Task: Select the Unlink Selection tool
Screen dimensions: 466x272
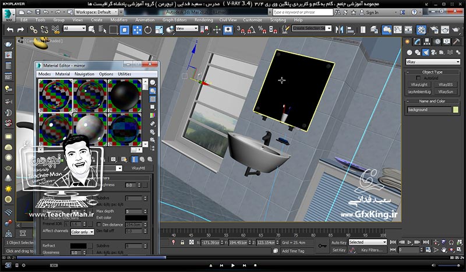Action: pos(44,30)
